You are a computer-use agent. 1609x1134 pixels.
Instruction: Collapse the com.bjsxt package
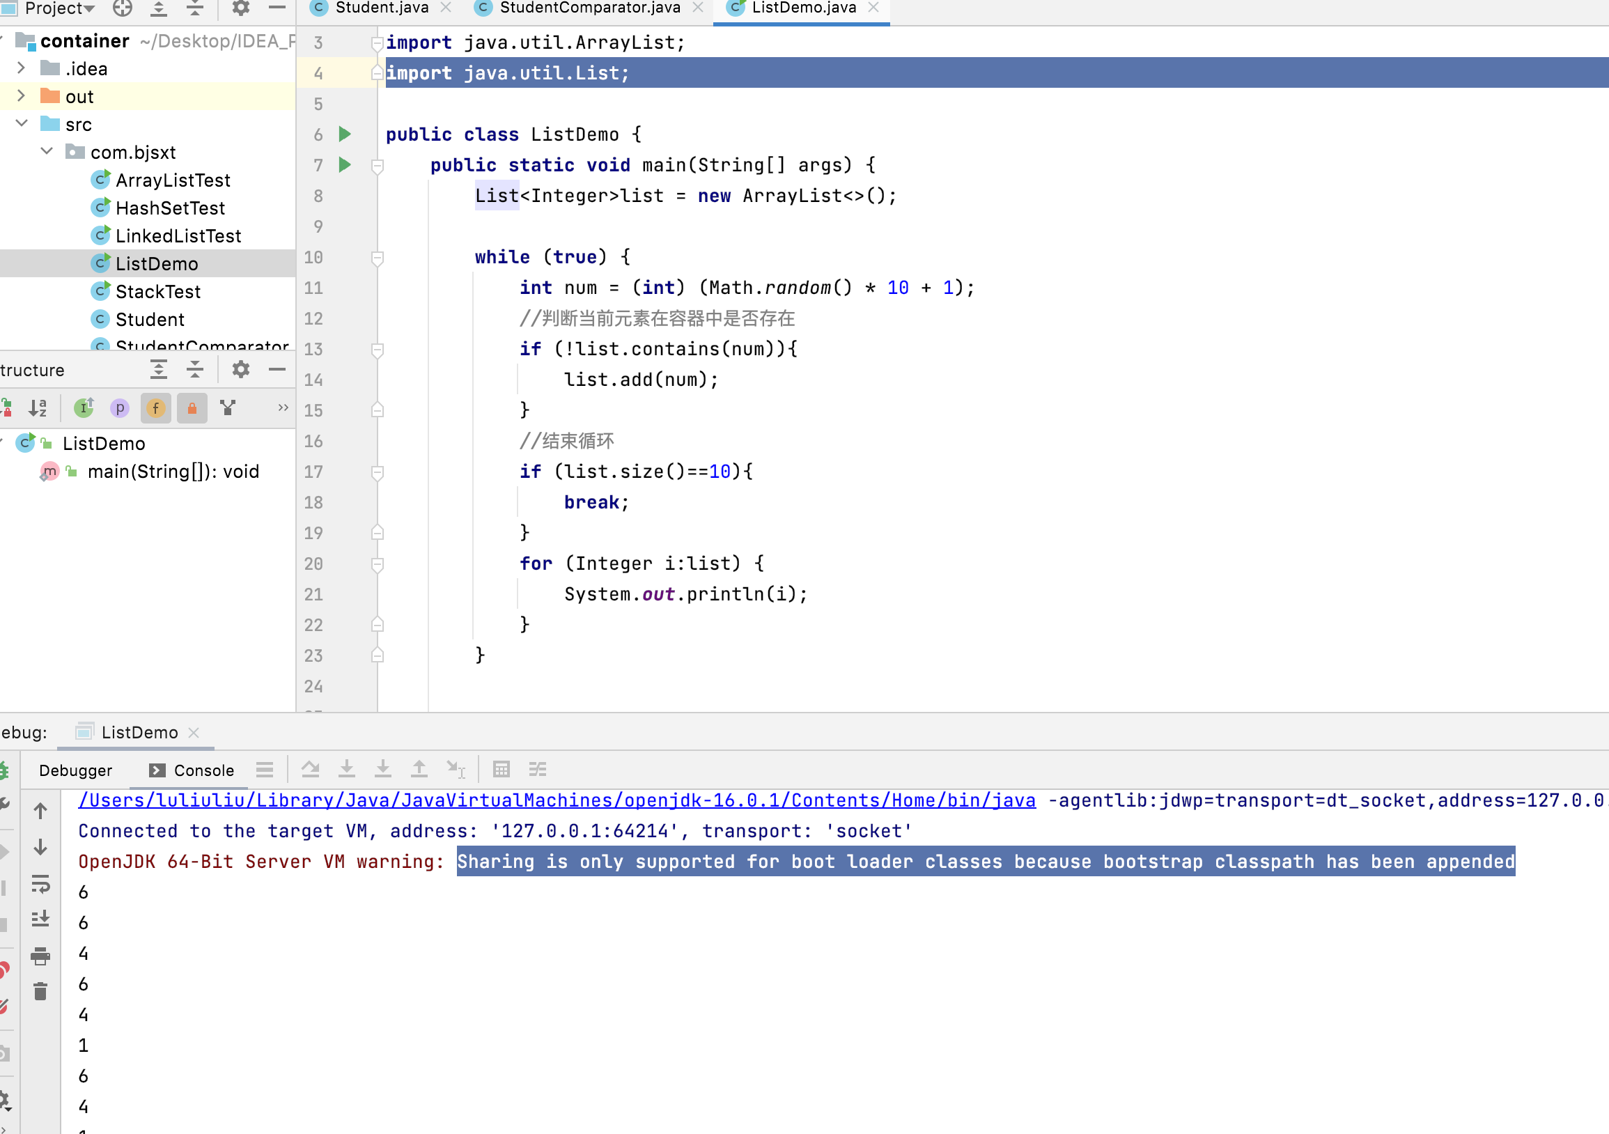pos(47,151)
